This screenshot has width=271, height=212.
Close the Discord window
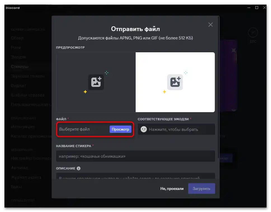click(x=265, y=8)
